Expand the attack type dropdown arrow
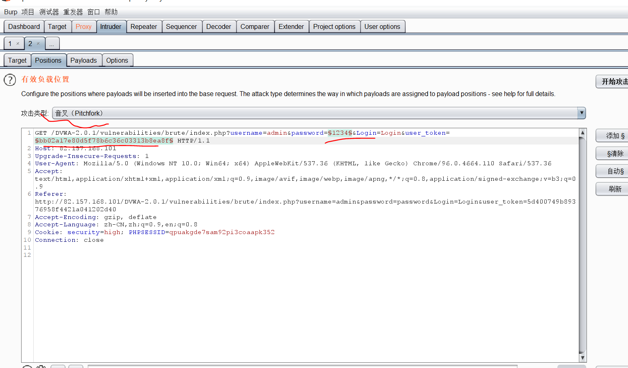628x368 pixels. click(582, 113)
